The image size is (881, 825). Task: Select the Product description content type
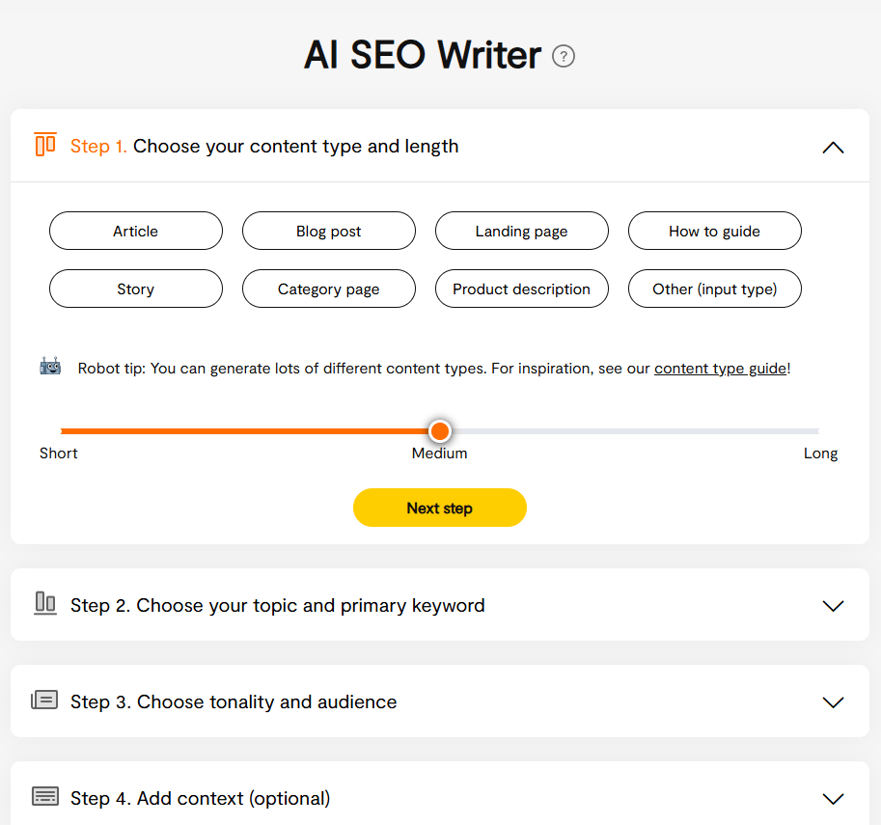[x=521, y=289]
